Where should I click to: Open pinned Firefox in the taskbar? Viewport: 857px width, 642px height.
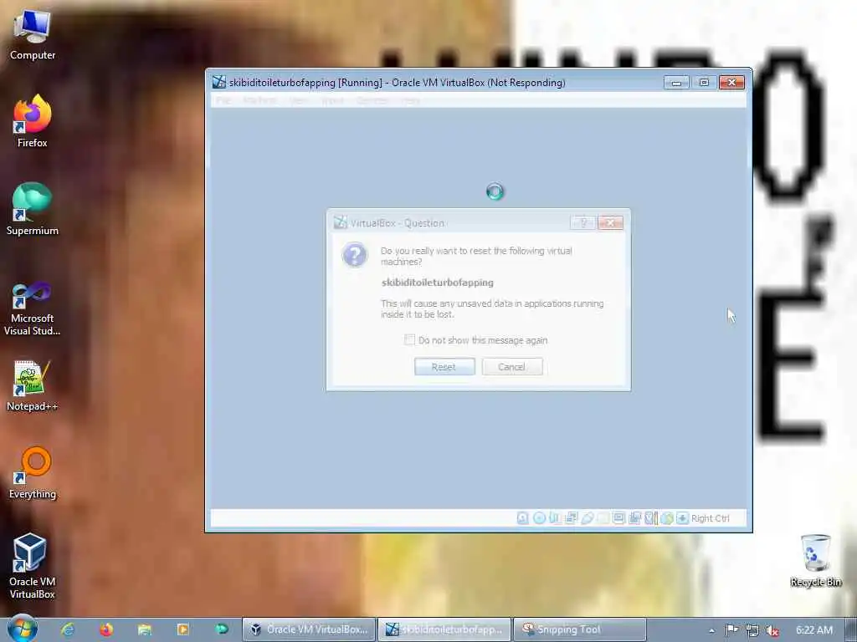106,629
